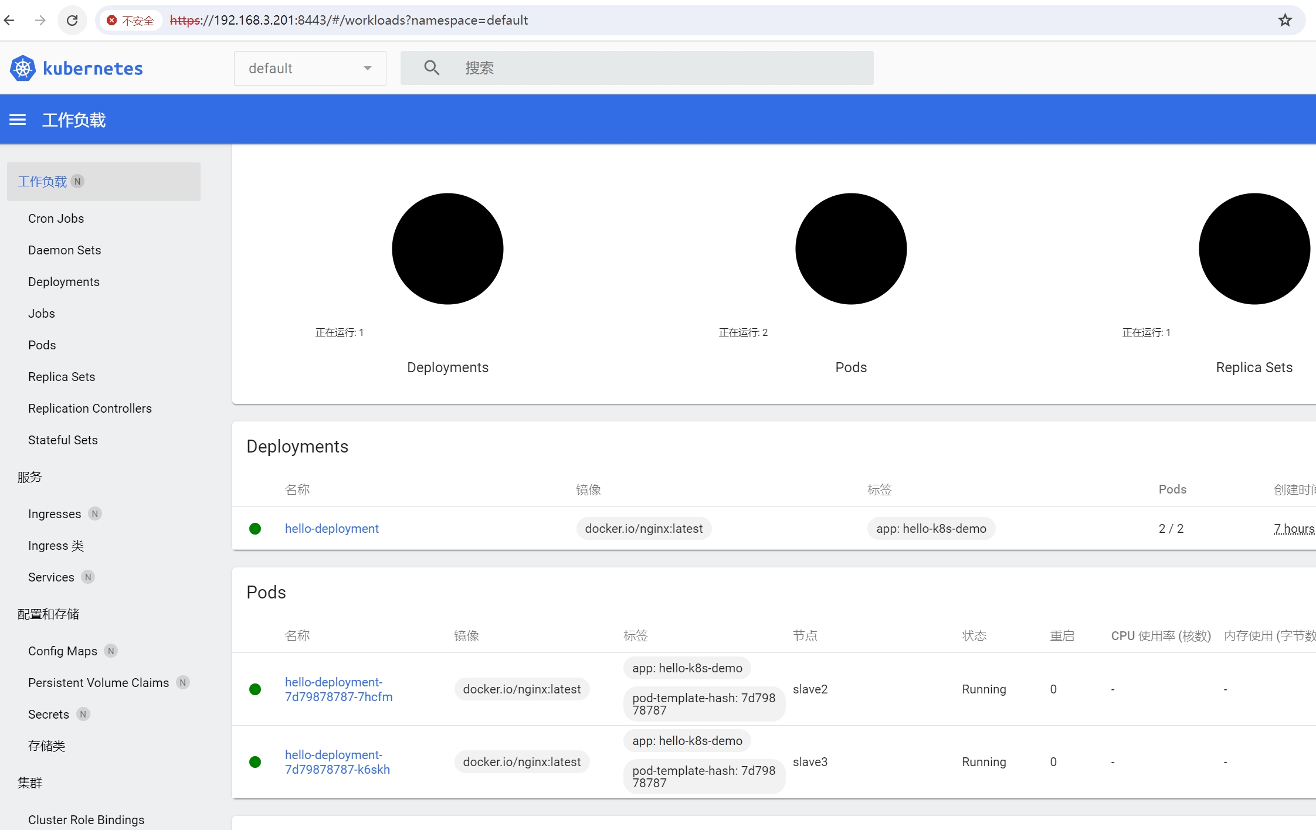The image size is (1316, 830).
Task: Open Pods in the sidebar
Action: (x=42, y=345)
